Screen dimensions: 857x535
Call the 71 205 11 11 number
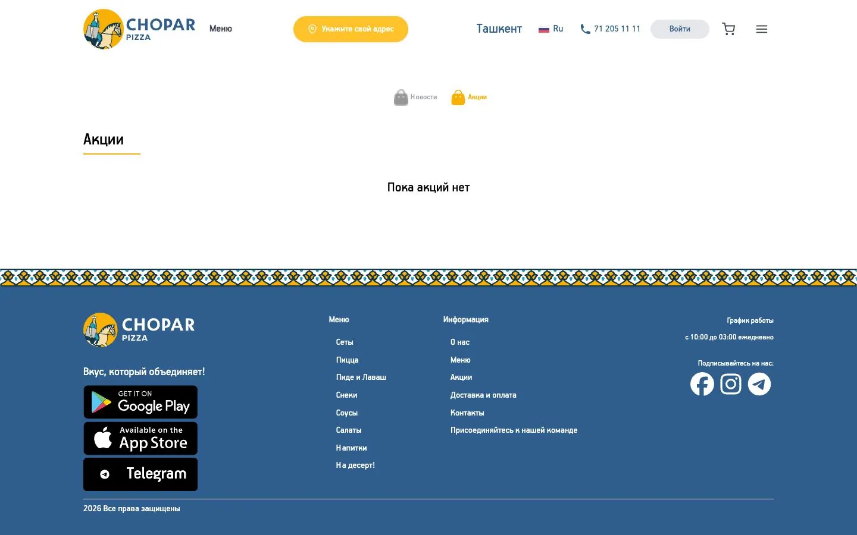611,29
